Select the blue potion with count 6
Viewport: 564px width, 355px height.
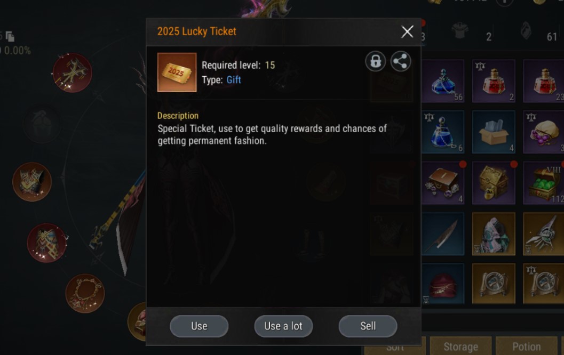(x=443, y=132)
